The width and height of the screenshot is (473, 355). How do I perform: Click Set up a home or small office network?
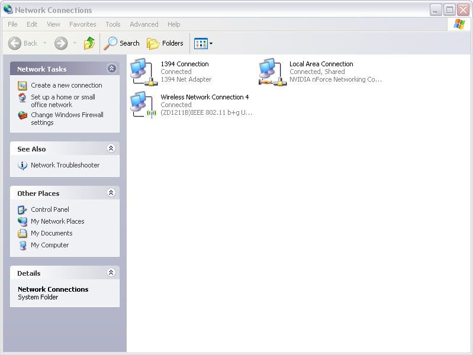(x=63, y=101)
